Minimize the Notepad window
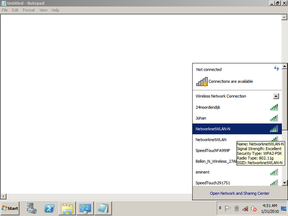This screenshot has height=216, width=288. pyautogui.click(x=272, y=3)
